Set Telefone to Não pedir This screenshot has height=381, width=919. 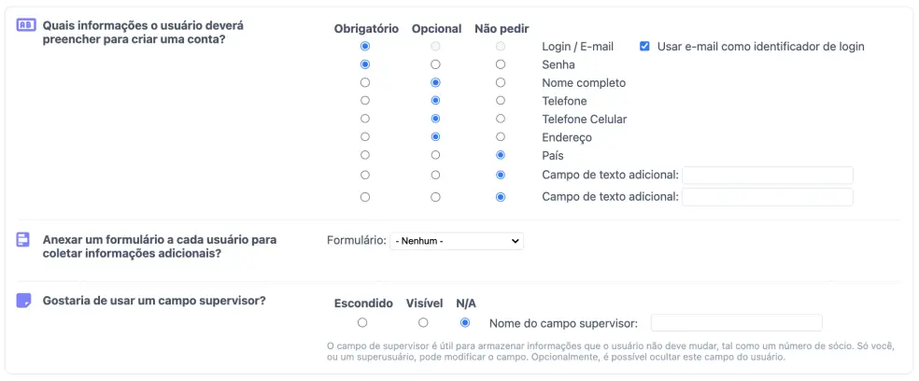click(x=501, y=101)
